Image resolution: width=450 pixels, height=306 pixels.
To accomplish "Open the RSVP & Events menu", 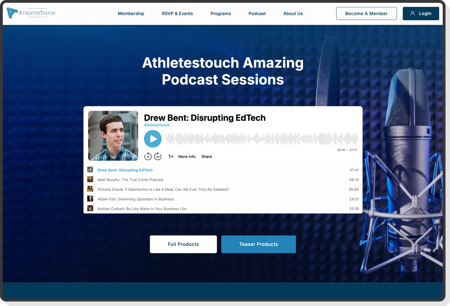I will pos(177,13).
